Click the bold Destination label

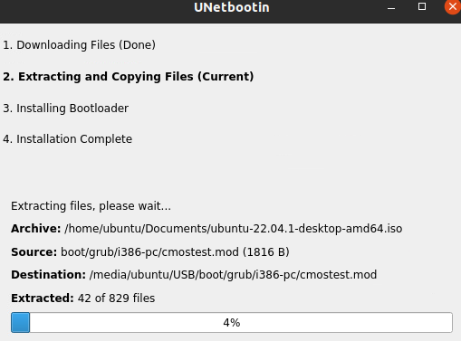click(x=48, y=275)
